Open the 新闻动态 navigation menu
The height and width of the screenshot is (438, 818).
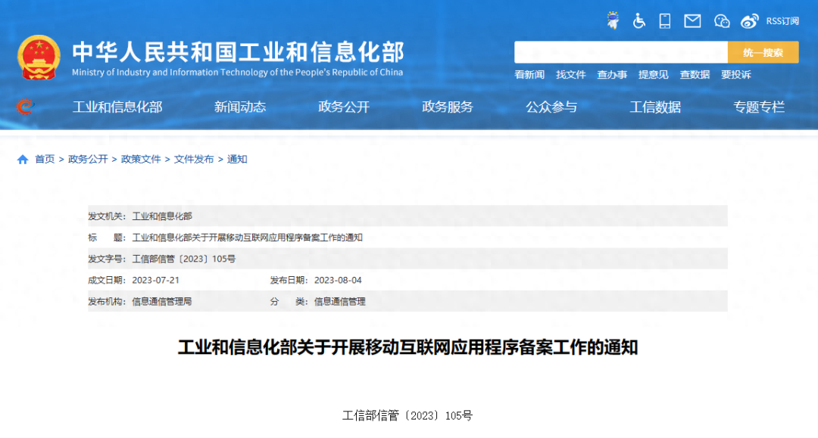239,107
